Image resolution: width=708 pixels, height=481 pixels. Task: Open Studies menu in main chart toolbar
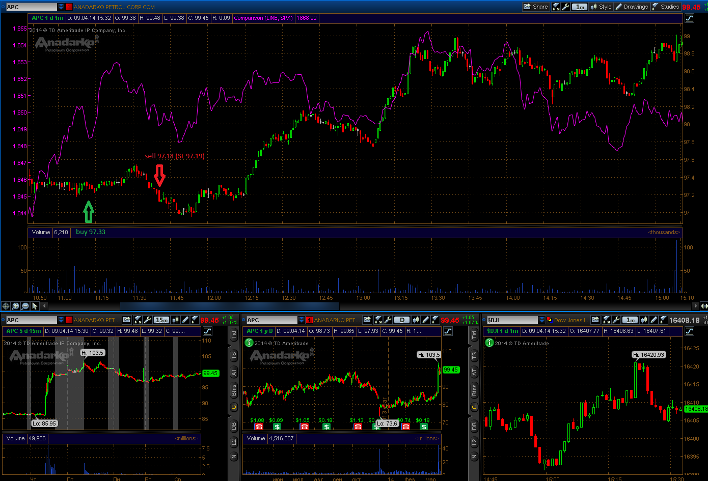tap(665, 7)
